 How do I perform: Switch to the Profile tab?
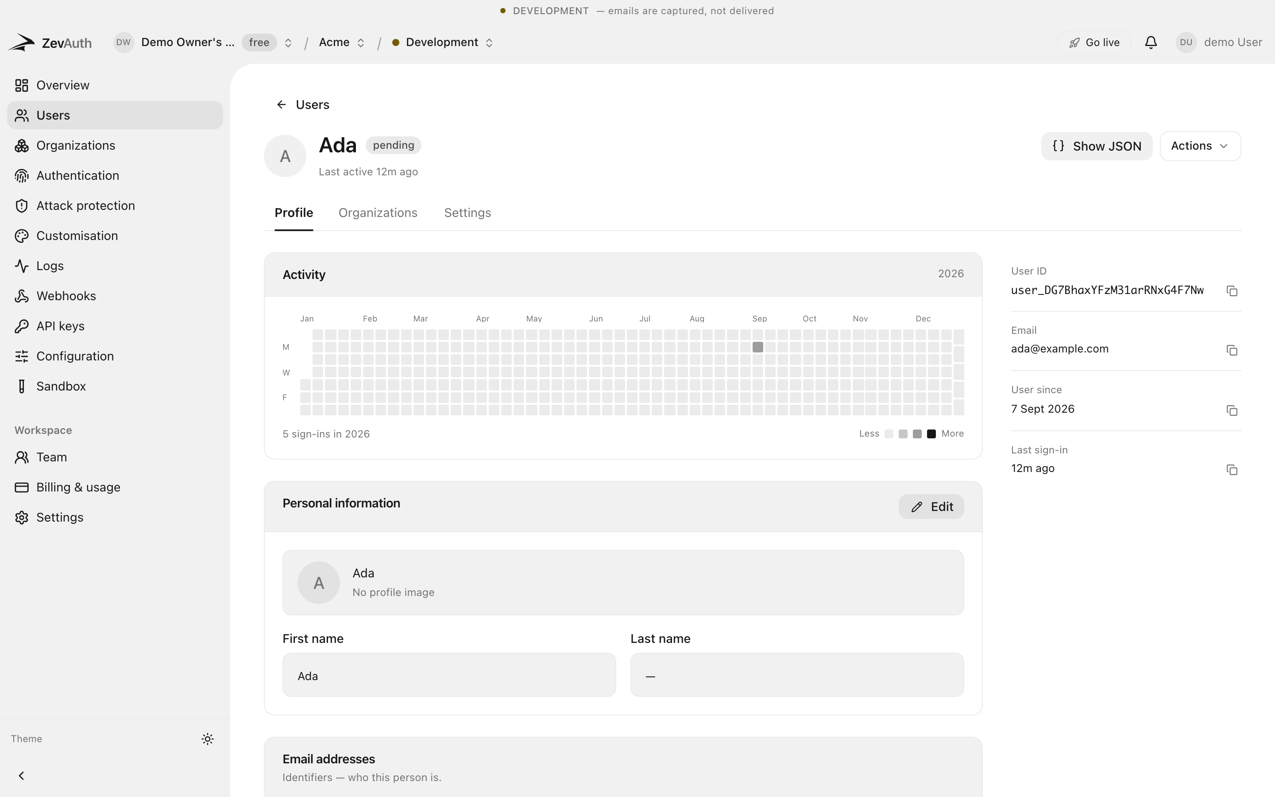[x=294, y=213]
